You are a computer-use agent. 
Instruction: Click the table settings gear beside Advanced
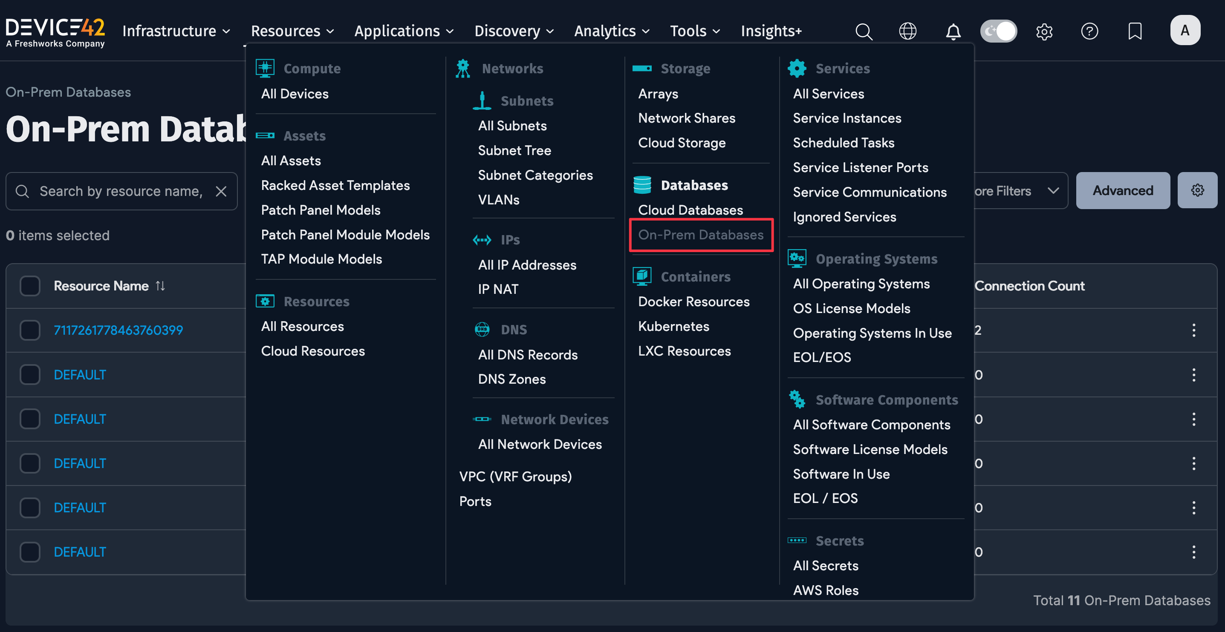pos(1197,190)
